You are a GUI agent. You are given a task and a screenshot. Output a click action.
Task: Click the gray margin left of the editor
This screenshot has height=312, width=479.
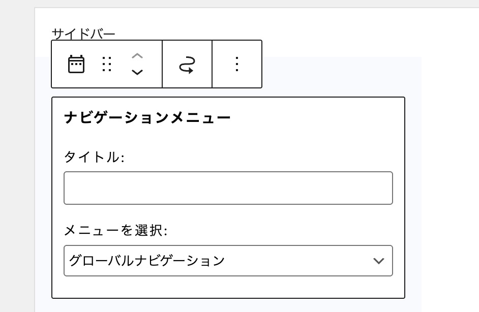click(17, 159)
